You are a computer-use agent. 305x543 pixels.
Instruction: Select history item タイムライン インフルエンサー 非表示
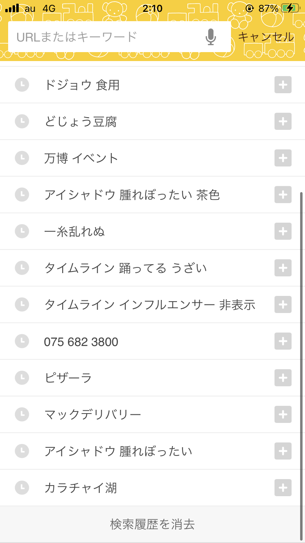click(150, 304)
